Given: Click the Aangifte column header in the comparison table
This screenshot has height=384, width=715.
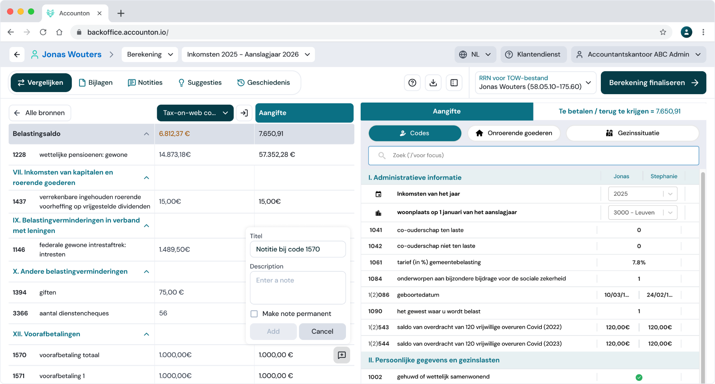Looking at the screenshot, I should pos(304,113).
